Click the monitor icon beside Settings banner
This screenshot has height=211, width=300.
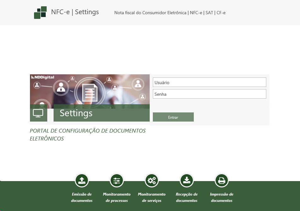click(x=38, y=113)
